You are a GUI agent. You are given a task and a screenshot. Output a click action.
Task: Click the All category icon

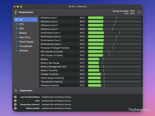click(17, 20)
